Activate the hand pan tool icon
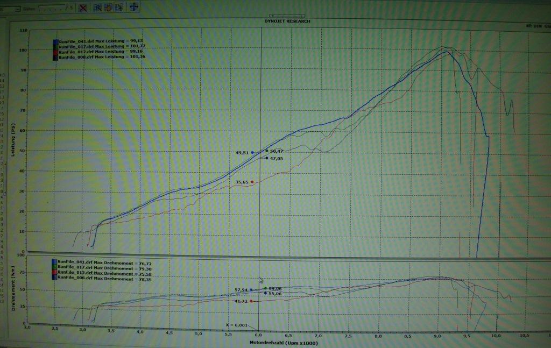The height and width of the screenshot is (348, 551). tap(108, 8)
